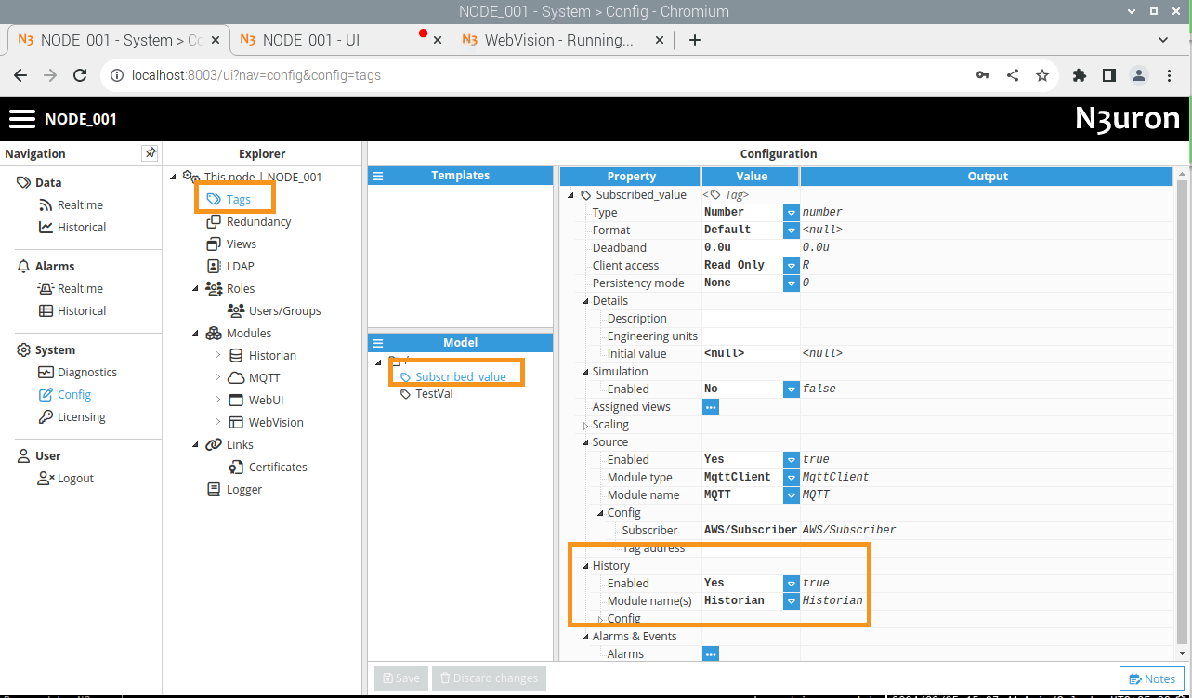Open Historical under Data
This screenshot has height=698, width=1192.
pyautogui.click(x=72, y=228)
